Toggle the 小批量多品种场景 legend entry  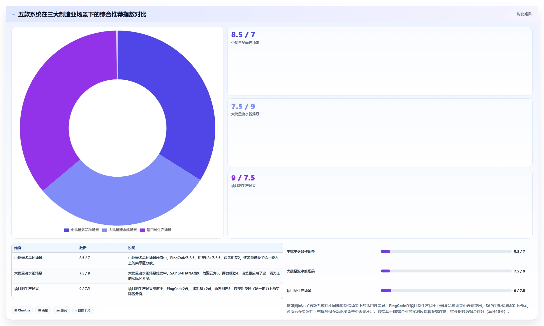pos(81,230)
